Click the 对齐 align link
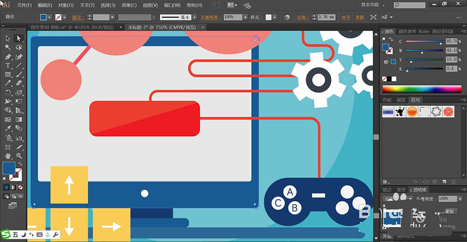467x242 pixels. [x=346, y=17]
